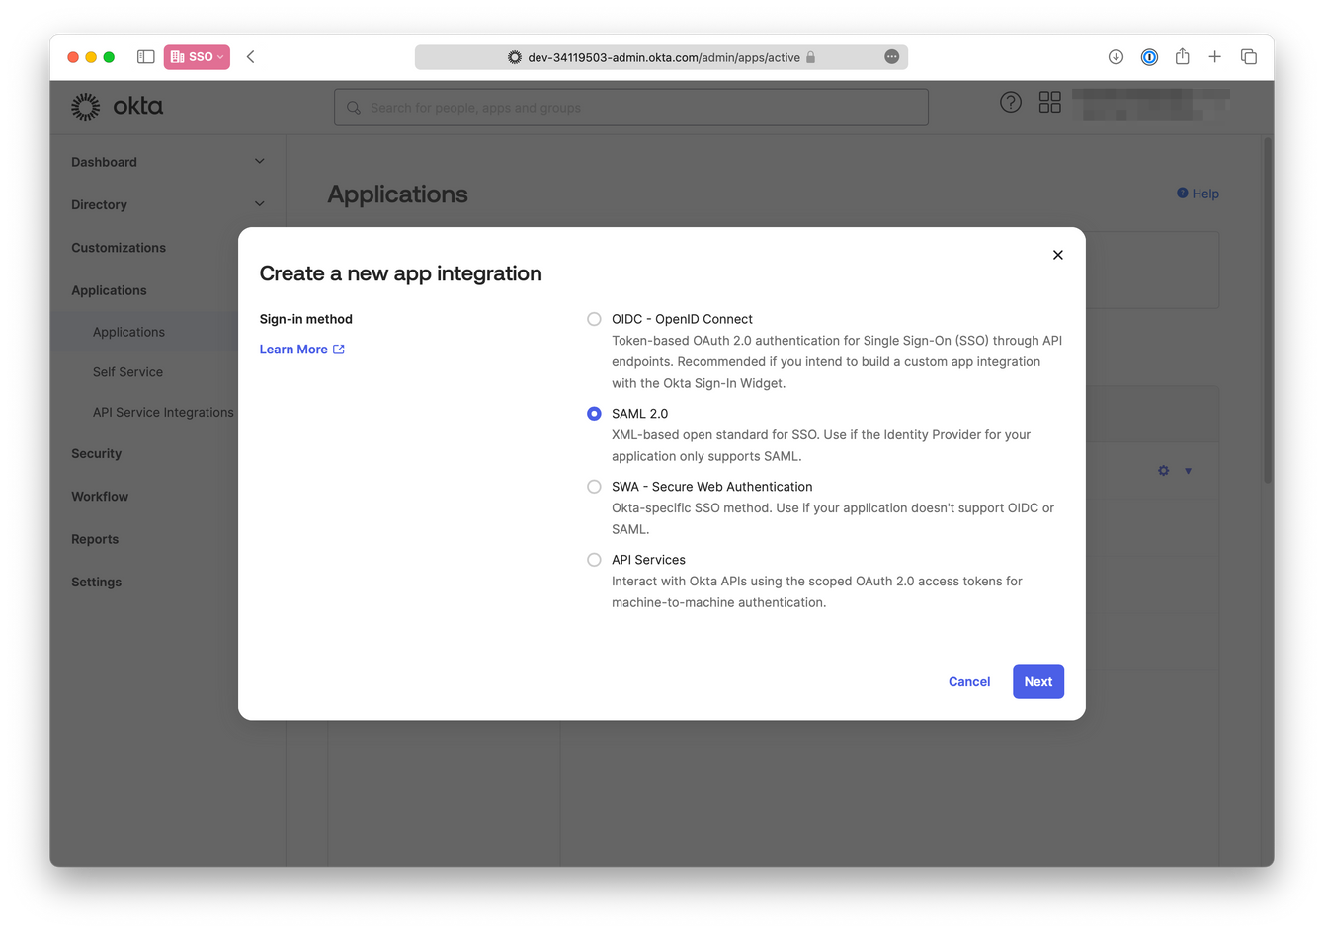Open the help question mark icon

(1010, 102)
